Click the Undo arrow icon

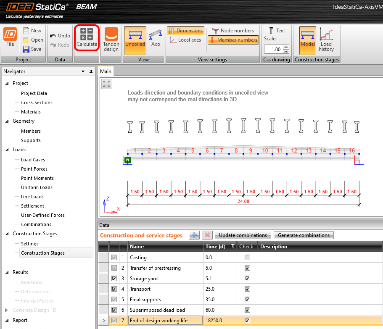click(x=53, y=36)
